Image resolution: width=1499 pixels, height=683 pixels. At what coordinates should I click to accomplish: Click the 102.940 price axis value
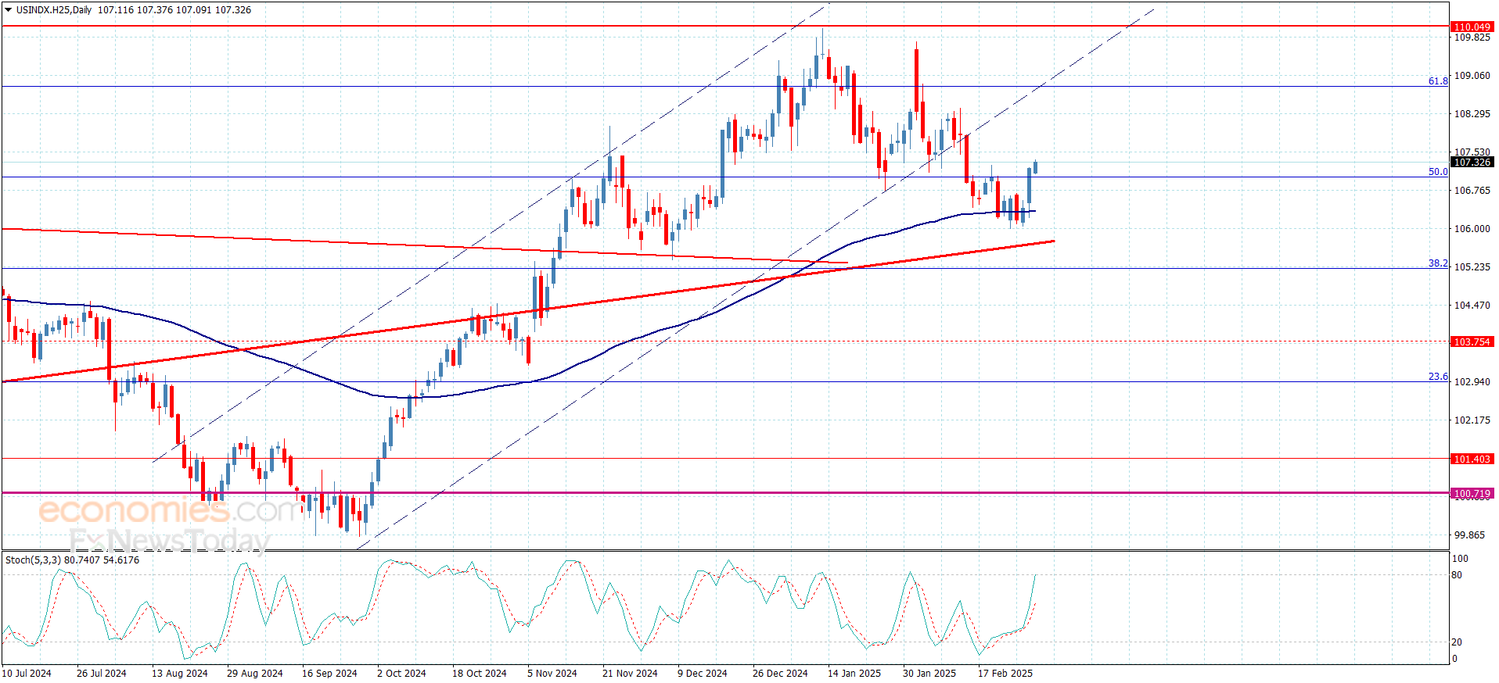click(1472, 382)
